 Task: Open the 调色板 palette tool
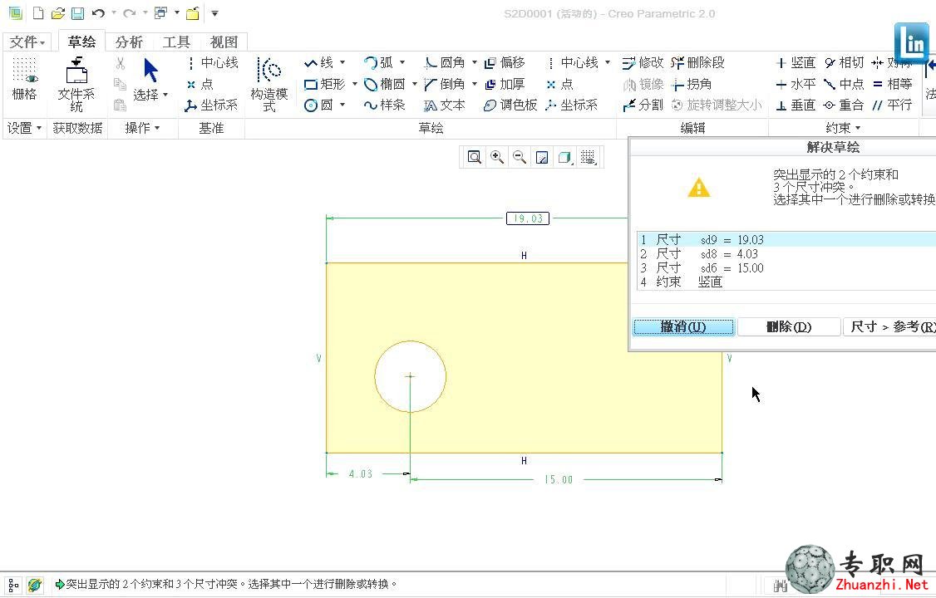(x=511, y=105)
